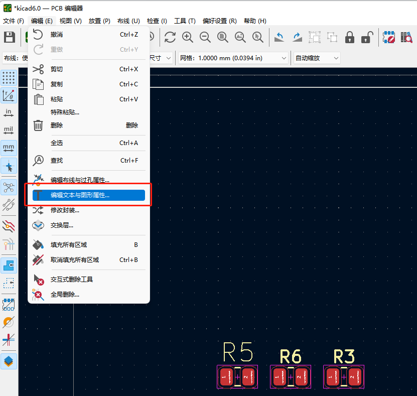
Task: Expand the 尺寸 via size dropdown
Action: pos(161,58)
